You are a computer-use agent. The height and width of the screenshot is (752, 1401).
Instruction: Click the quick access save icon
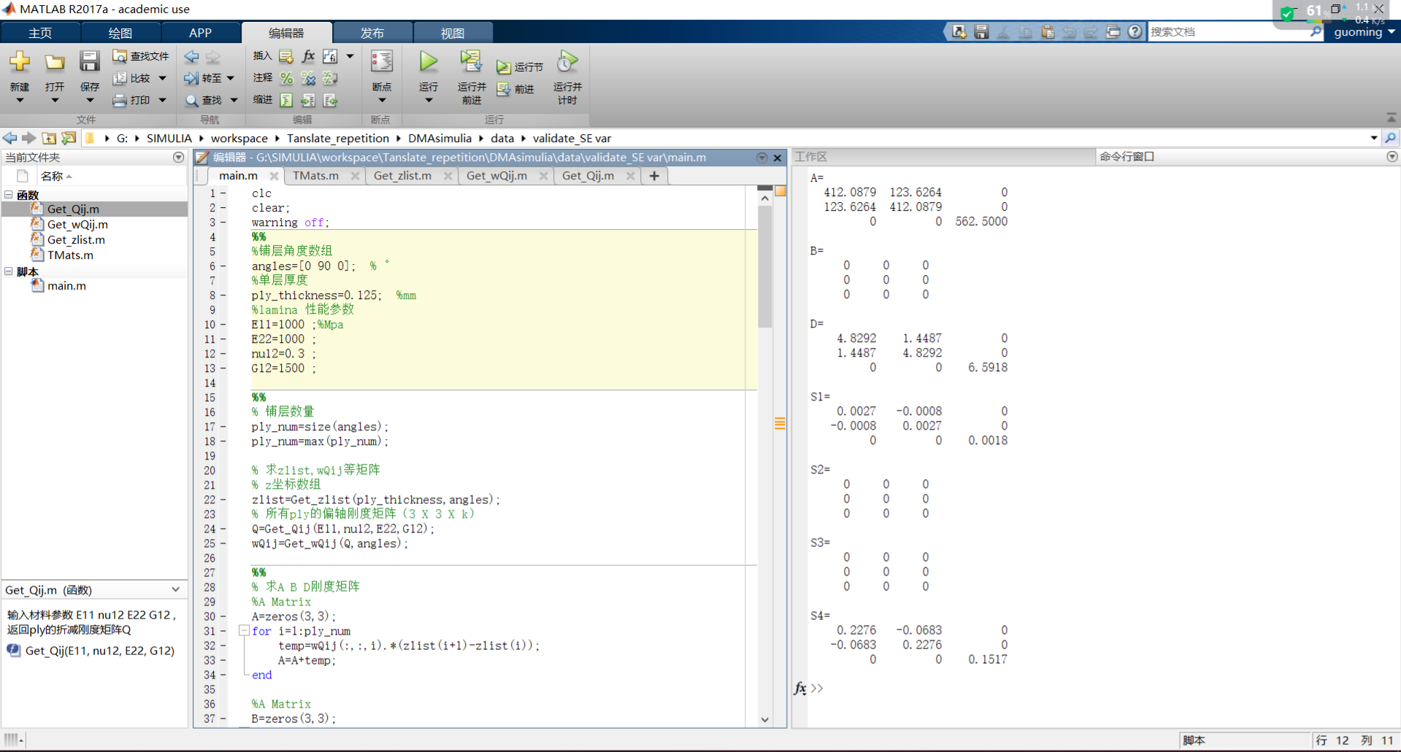(981, 31)
